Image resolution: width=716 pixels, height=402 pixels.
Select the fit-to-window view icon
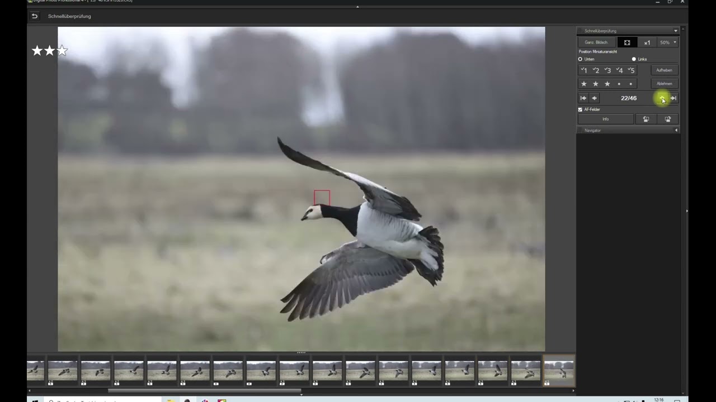pos(627,42)
